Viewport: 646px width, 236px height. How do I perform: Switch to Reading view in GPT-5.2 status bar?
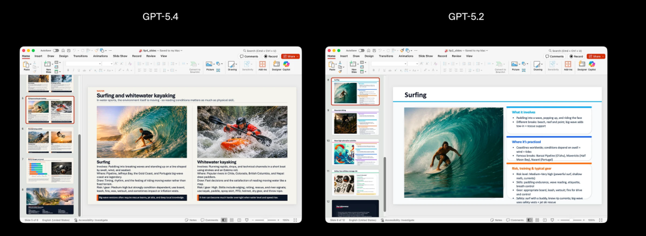click(545, 220)
